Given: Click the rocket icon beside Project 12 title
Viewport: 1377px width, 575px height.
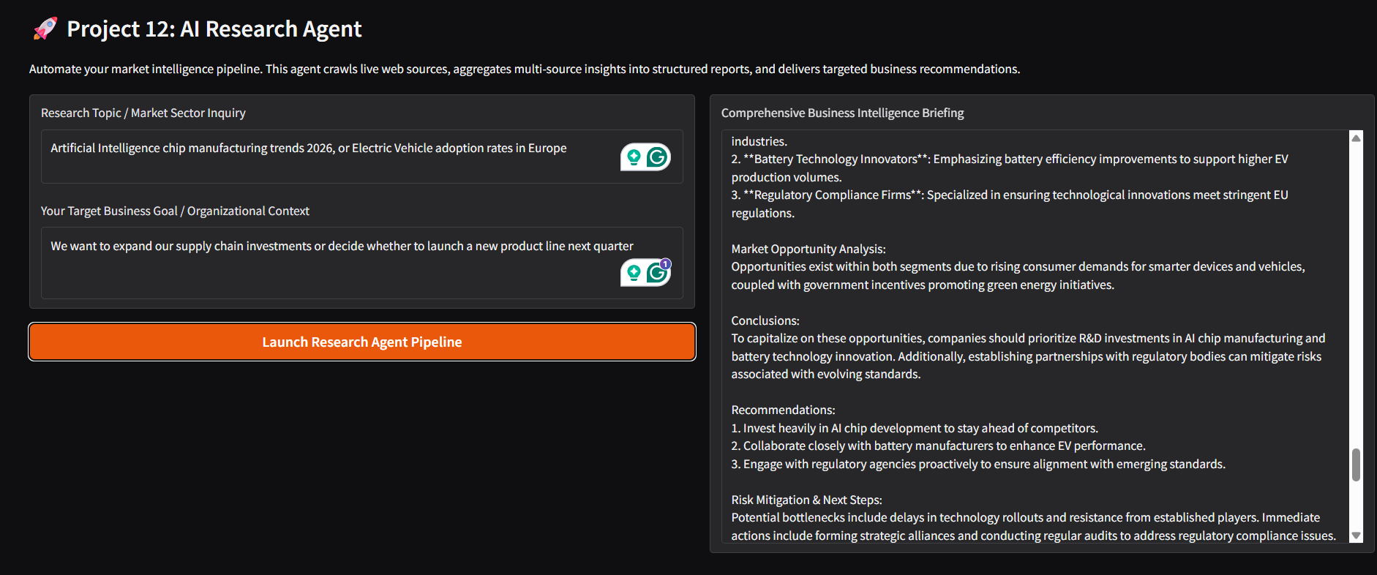Looking at the screenshot, I should pos(45,29).
